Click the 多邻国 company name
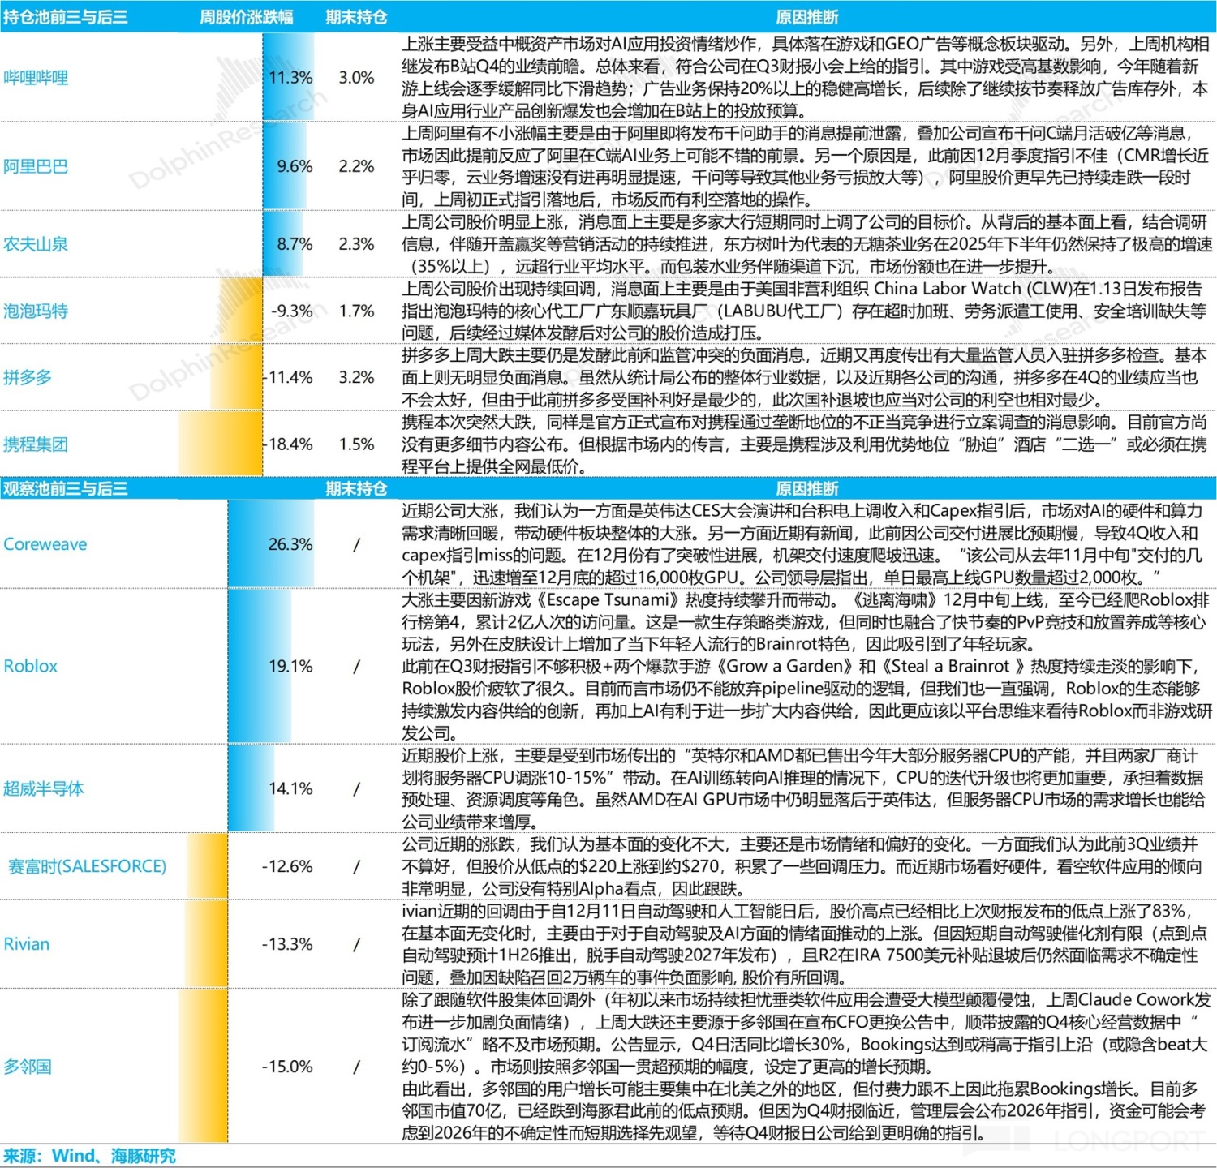This screenshot has height=1168, width=1217. [x=28, y=1067]
